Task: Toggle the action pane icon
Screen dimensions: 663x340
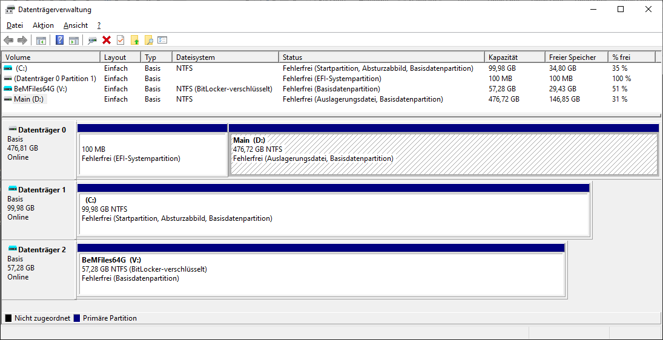Action: click(74, 41)
